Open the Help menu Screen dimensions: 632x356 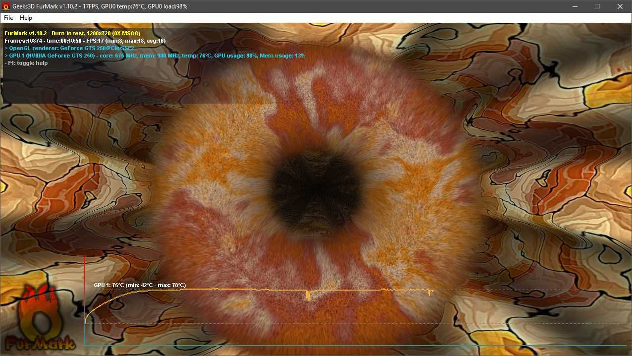click(26, 18)
